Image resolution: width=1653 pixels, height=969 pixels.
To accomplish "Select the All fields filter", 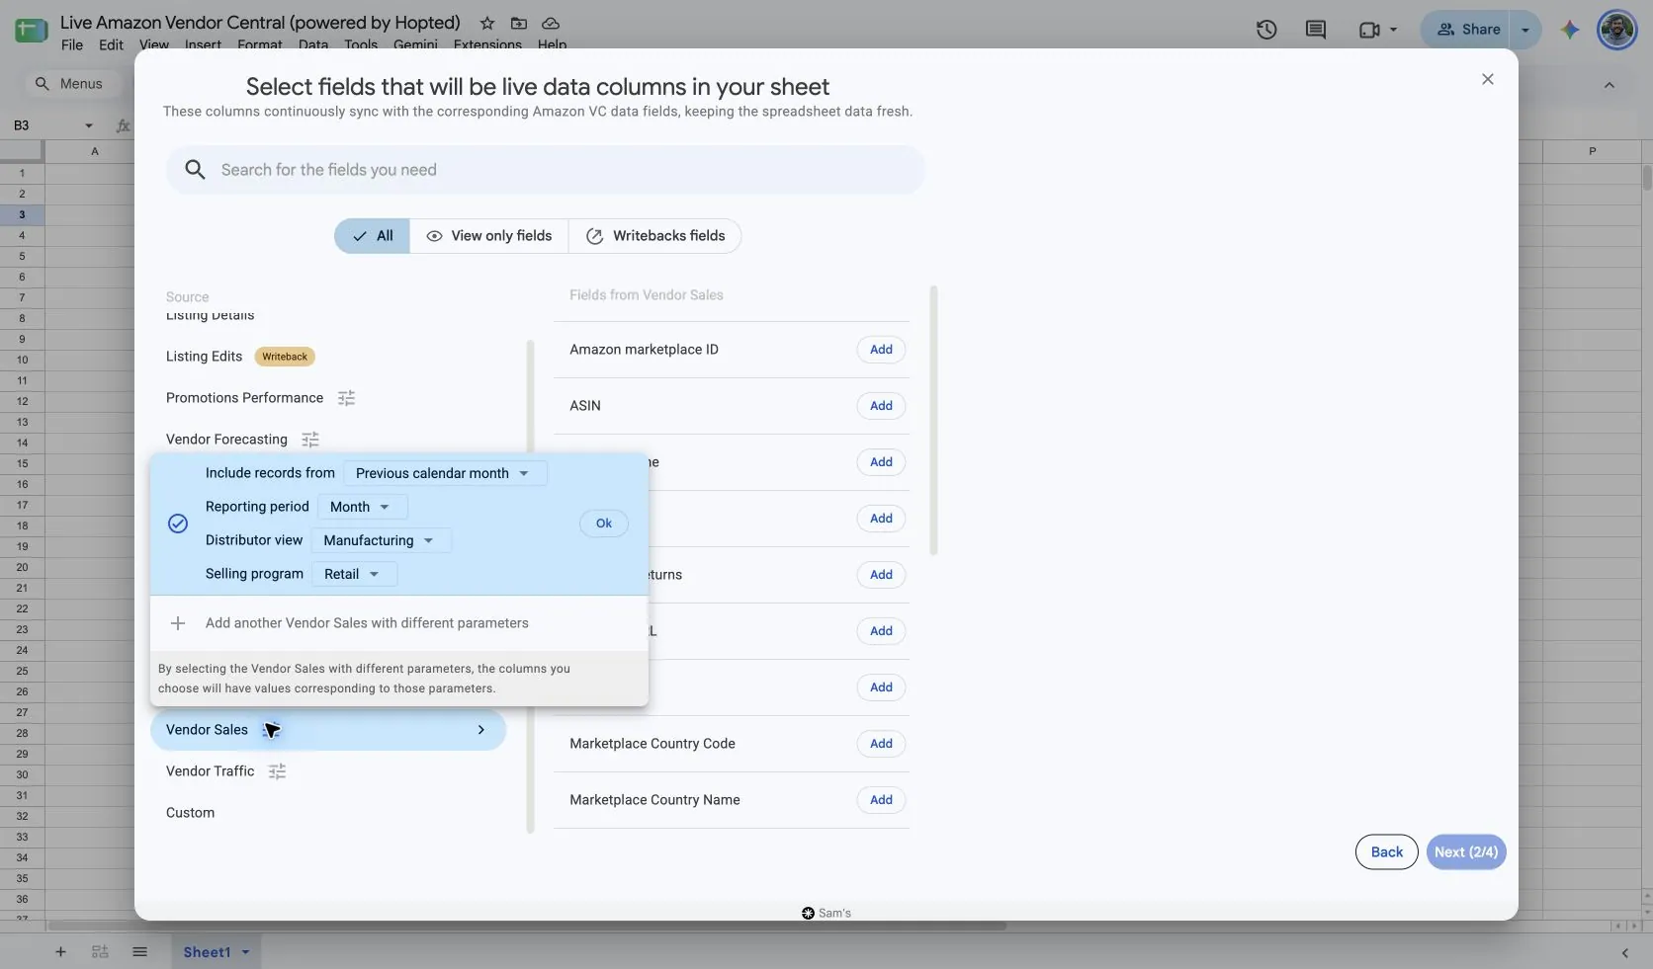I will (372, 236).
